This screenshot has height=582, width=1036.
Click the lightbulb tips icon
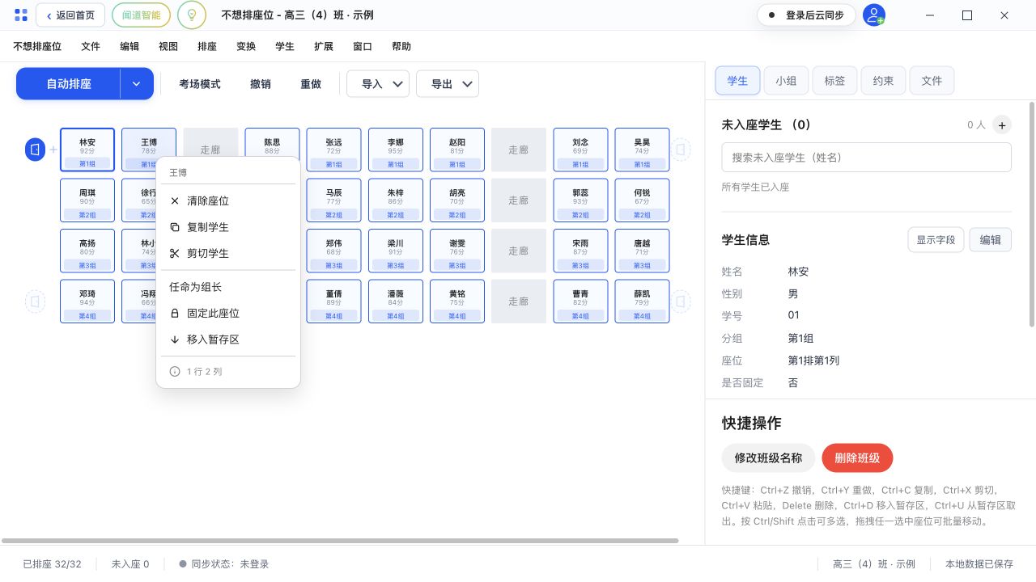[x=191, y=15]
